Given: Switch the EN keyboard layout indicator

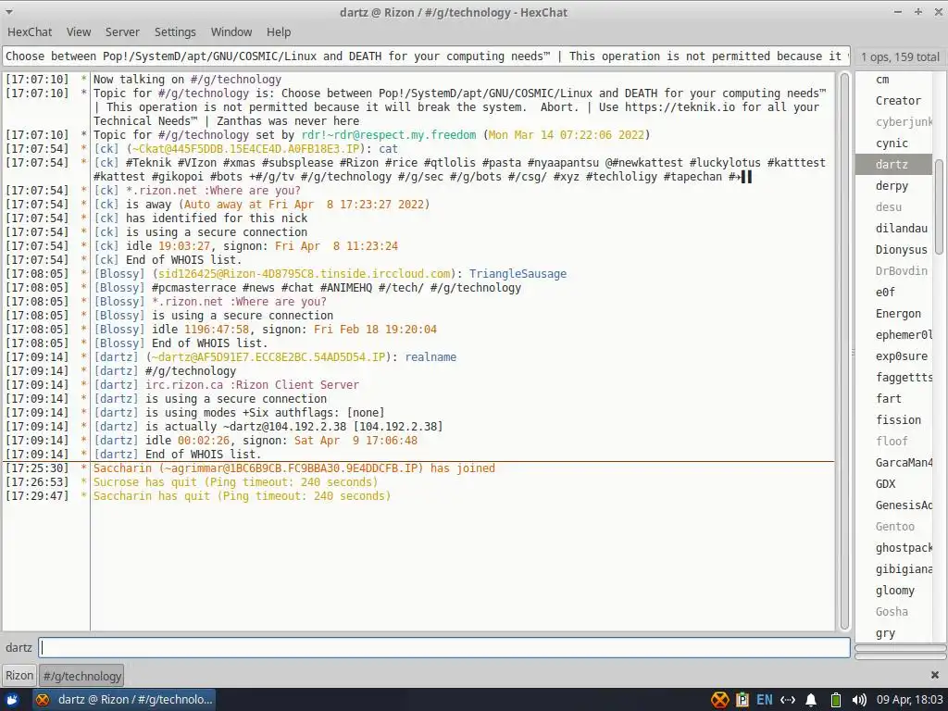Looking at the screenshot, I should coord(764,700).
